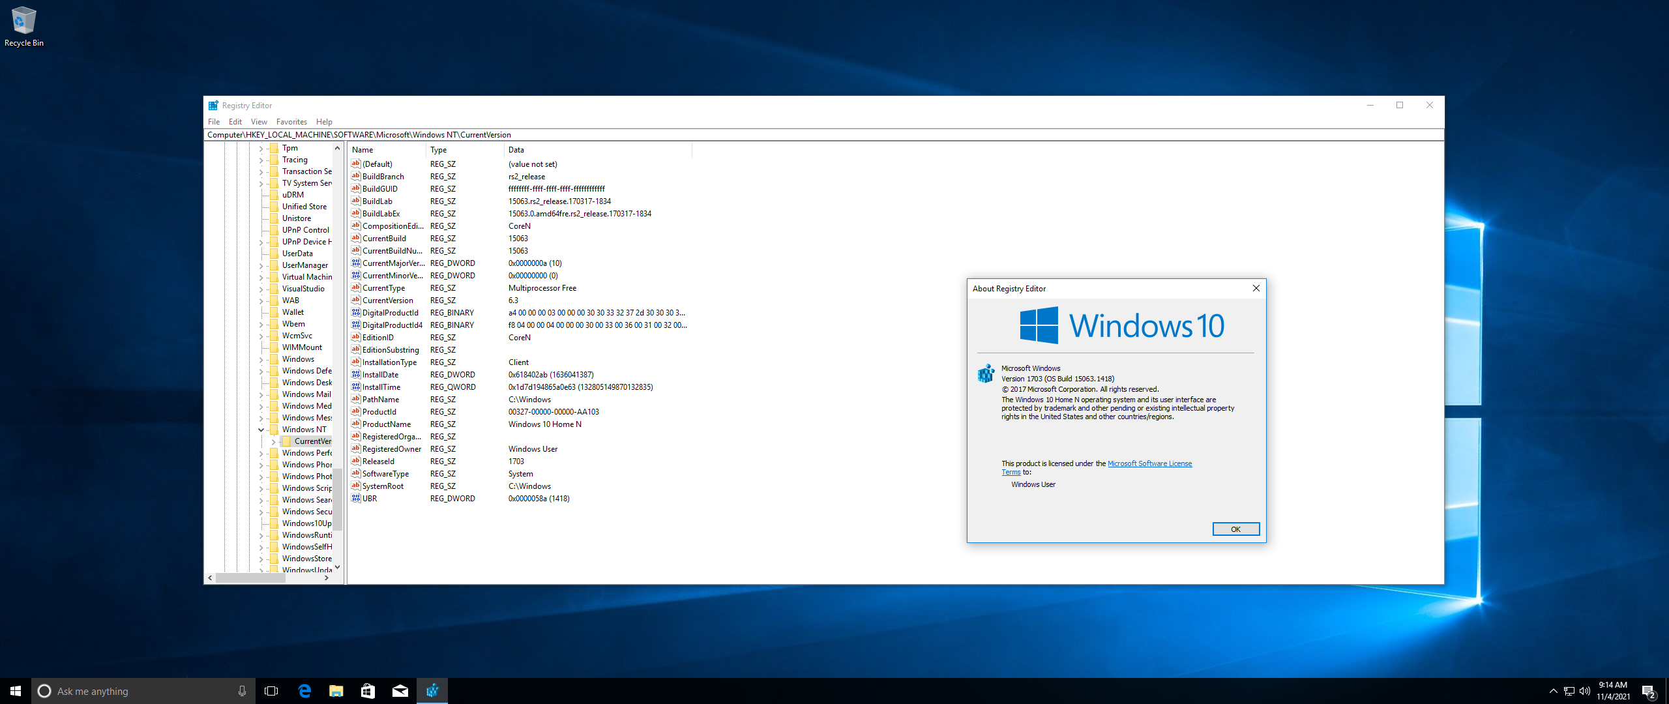Open the Edit menu
The width and height of the screenshot is (1669, 704).
coord(235,122)
